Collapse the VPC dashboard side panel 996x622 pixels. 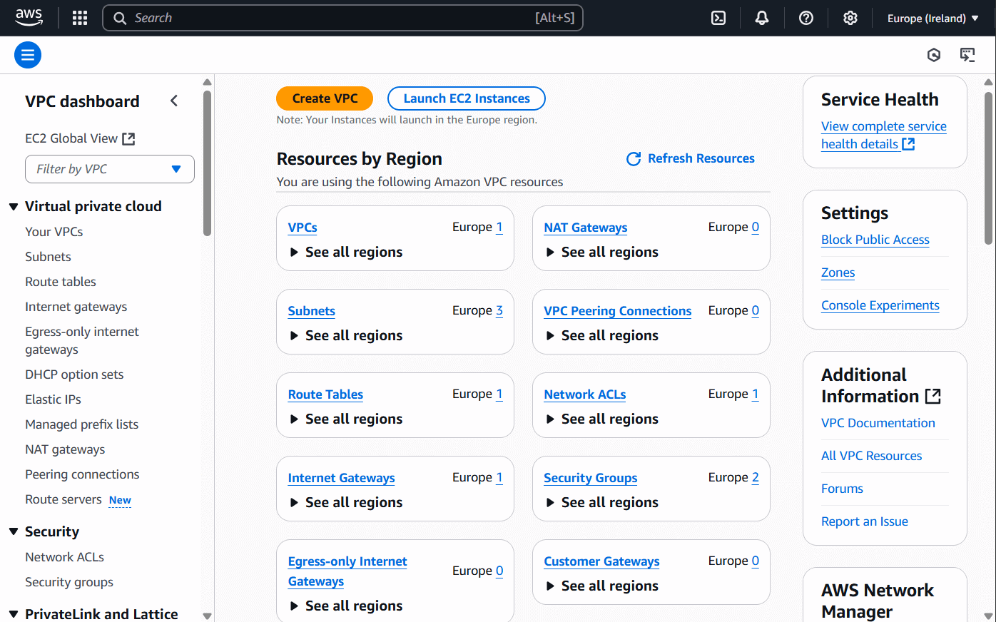click(174, 101)
